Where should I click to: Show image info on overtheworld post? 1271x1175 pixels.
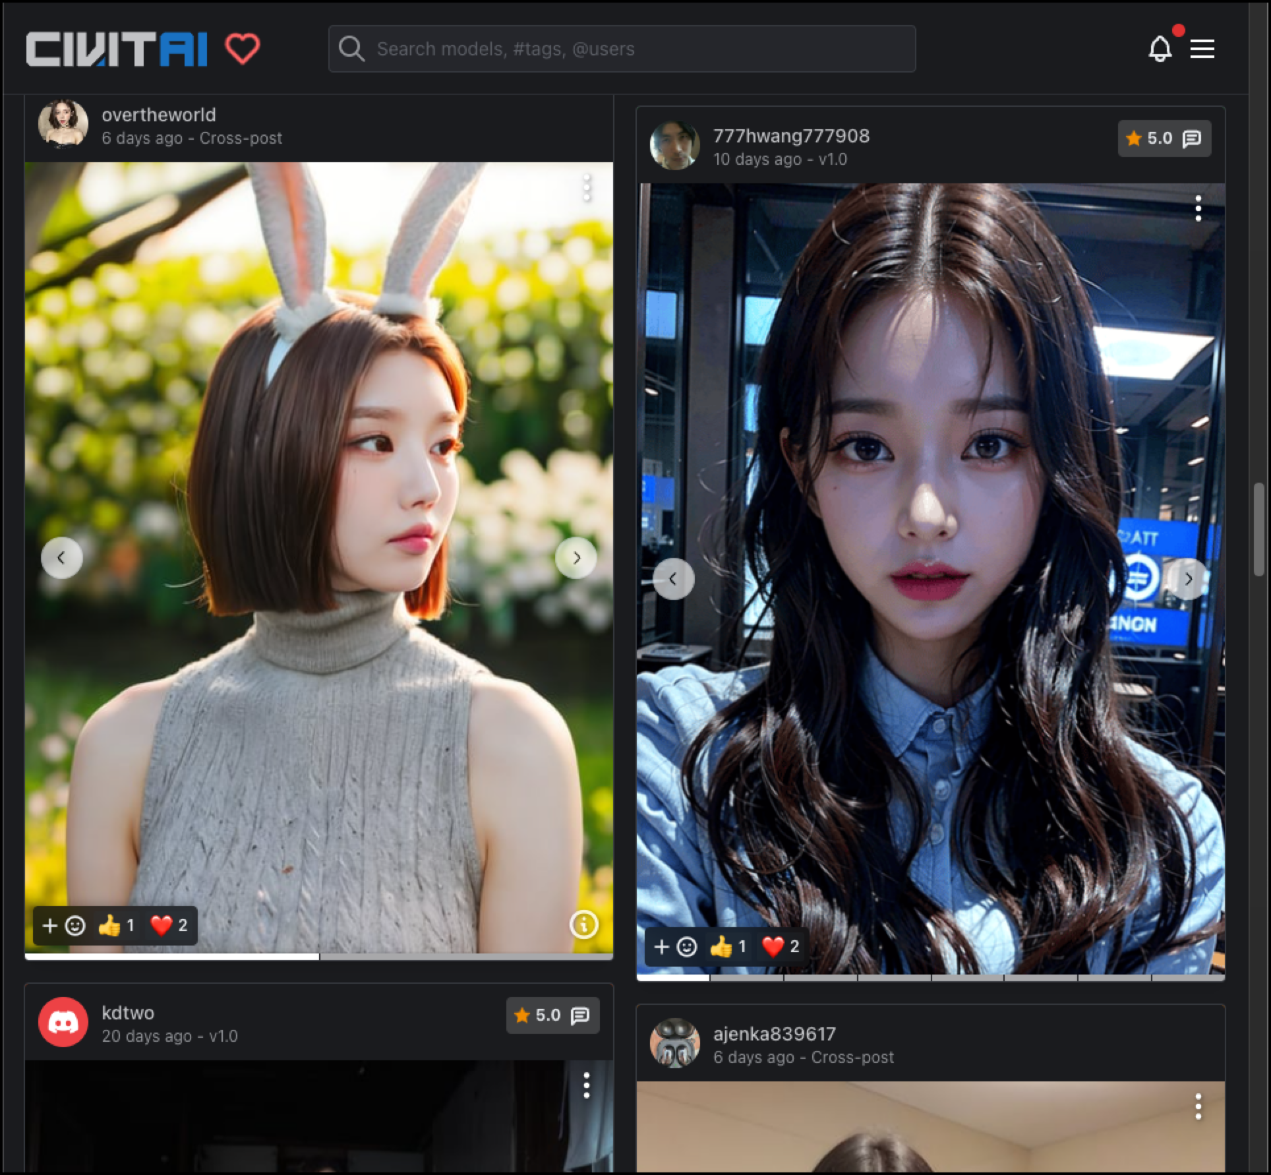click(583, 924)
